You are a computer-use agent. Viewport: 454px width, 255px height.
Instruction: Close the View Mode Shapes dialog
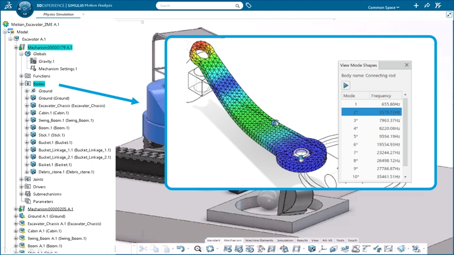click(407, 65)
